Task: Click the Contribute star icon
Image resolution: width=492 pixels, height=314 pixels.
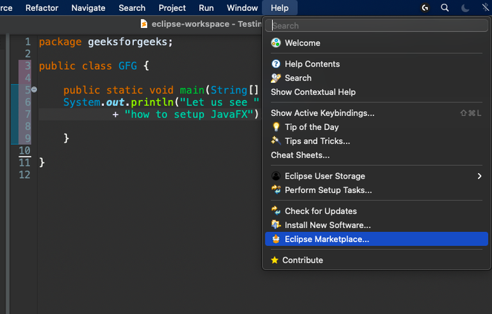Action: (x=275, y=260)
